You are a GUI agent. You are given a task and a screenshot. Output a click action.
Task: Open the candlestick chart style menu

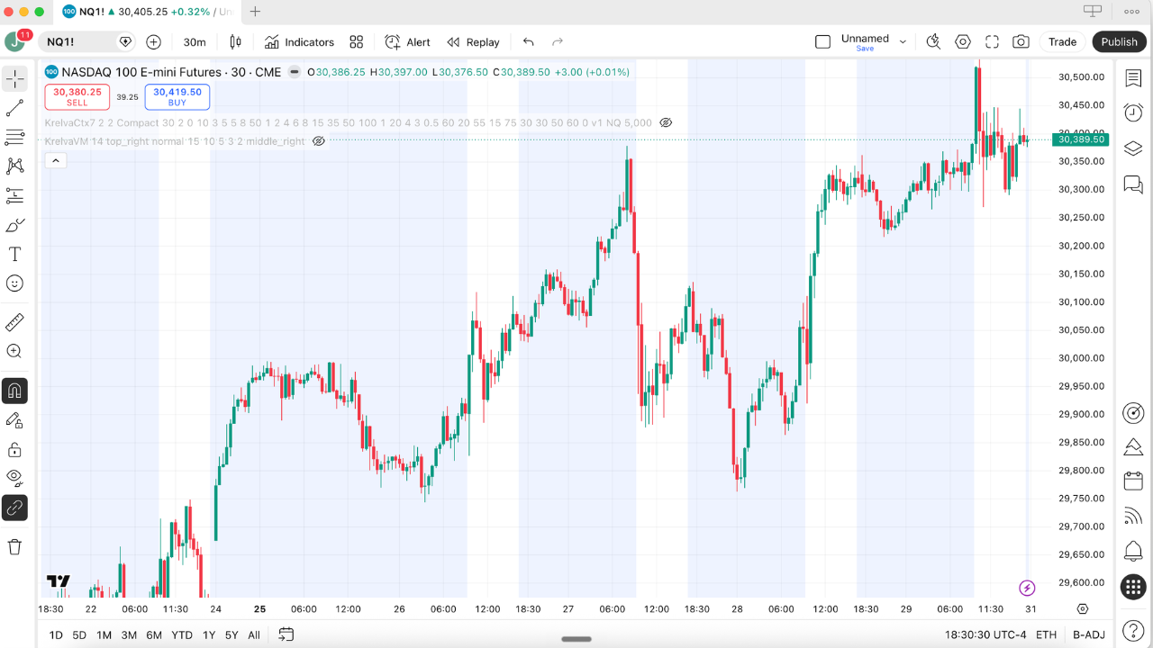(x=236, y=41)
